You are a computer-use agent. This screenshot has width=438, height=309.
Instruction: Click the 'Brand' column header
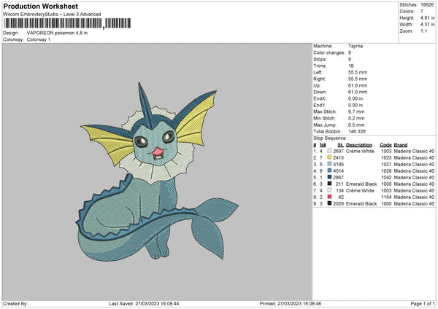point(401,145)
